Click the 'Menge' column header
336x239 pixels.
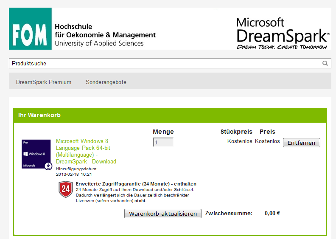163,132
